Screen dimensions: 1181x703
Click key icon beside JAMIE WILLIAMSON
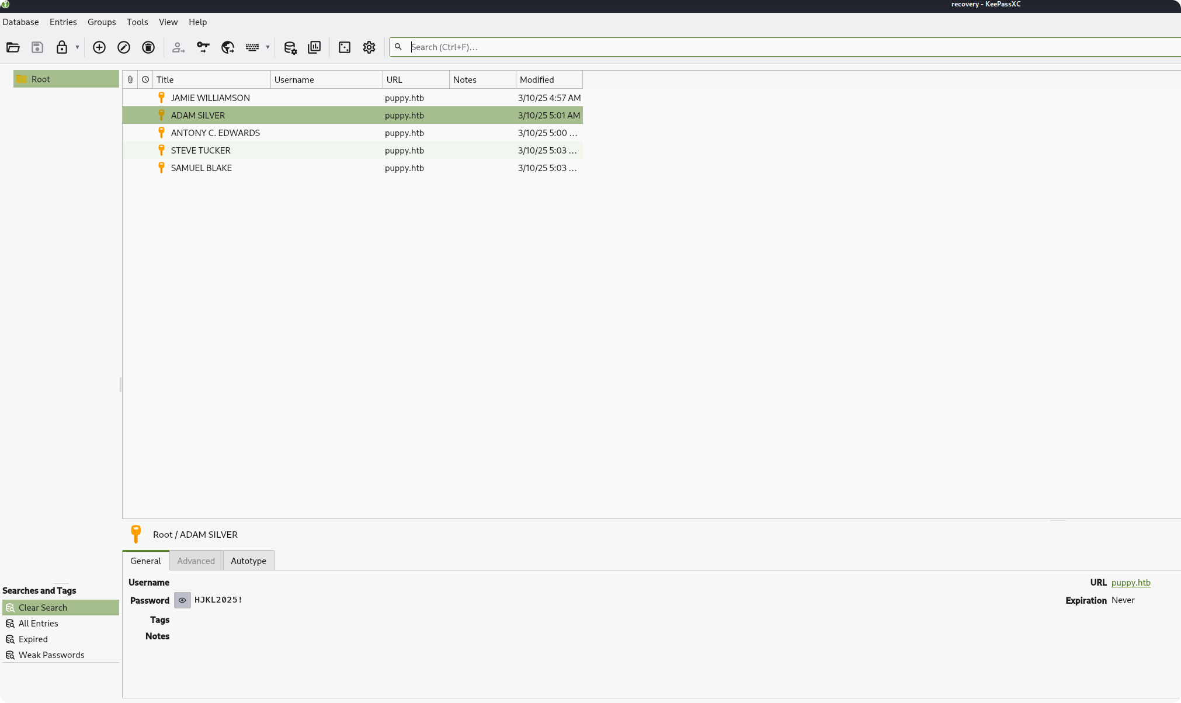coord(162,98)
